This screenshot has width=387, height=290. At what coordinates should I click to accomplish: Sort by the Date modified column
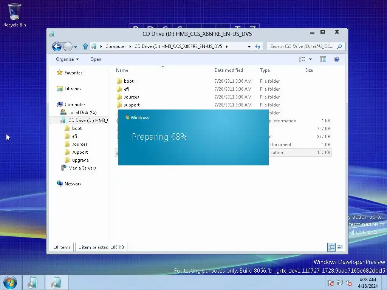click(x=229, y=70)
